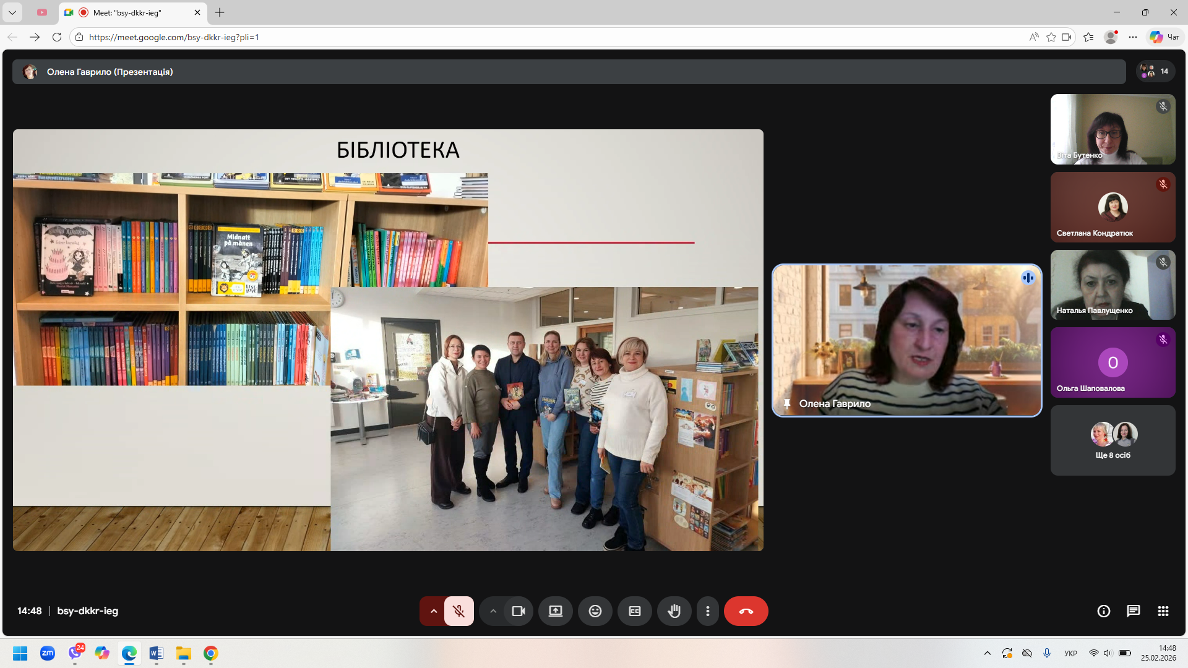
Task: Turn on closed captions
Action: click(634, 611)
